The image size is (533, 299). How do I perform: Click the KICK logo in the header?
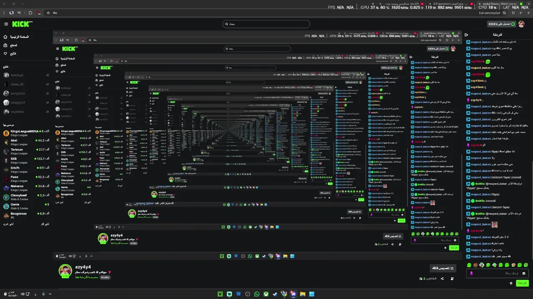coord(22,24)
